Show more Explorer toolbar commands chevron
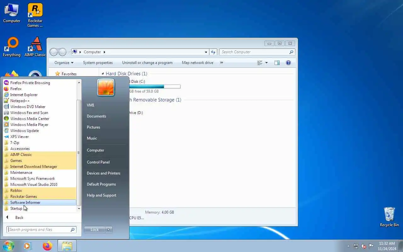The width and height of the screenshot is (403, 252). click(x=221, y=63)
